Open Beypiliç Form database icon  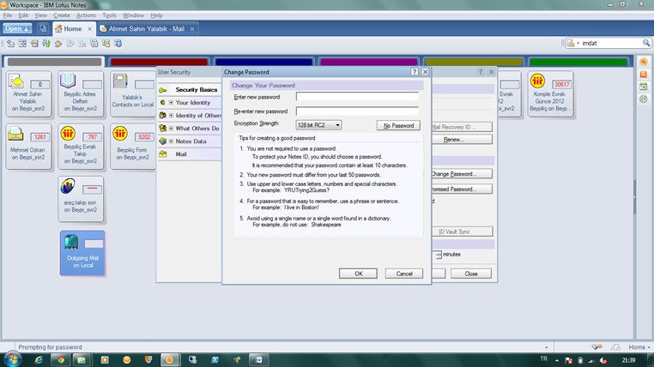(x=132, y=146)
